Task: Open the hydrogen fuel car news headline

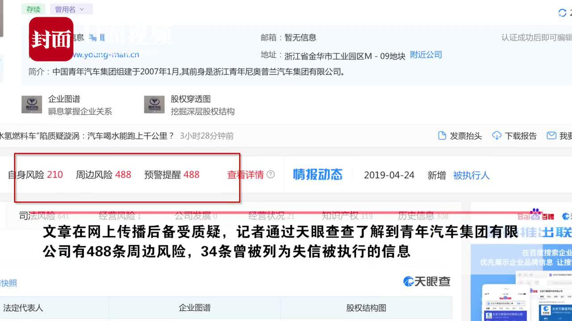Action: tap(87, 136)
